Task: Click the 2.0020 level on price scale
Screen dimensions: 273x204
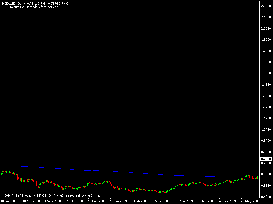Action: (265, 29)
